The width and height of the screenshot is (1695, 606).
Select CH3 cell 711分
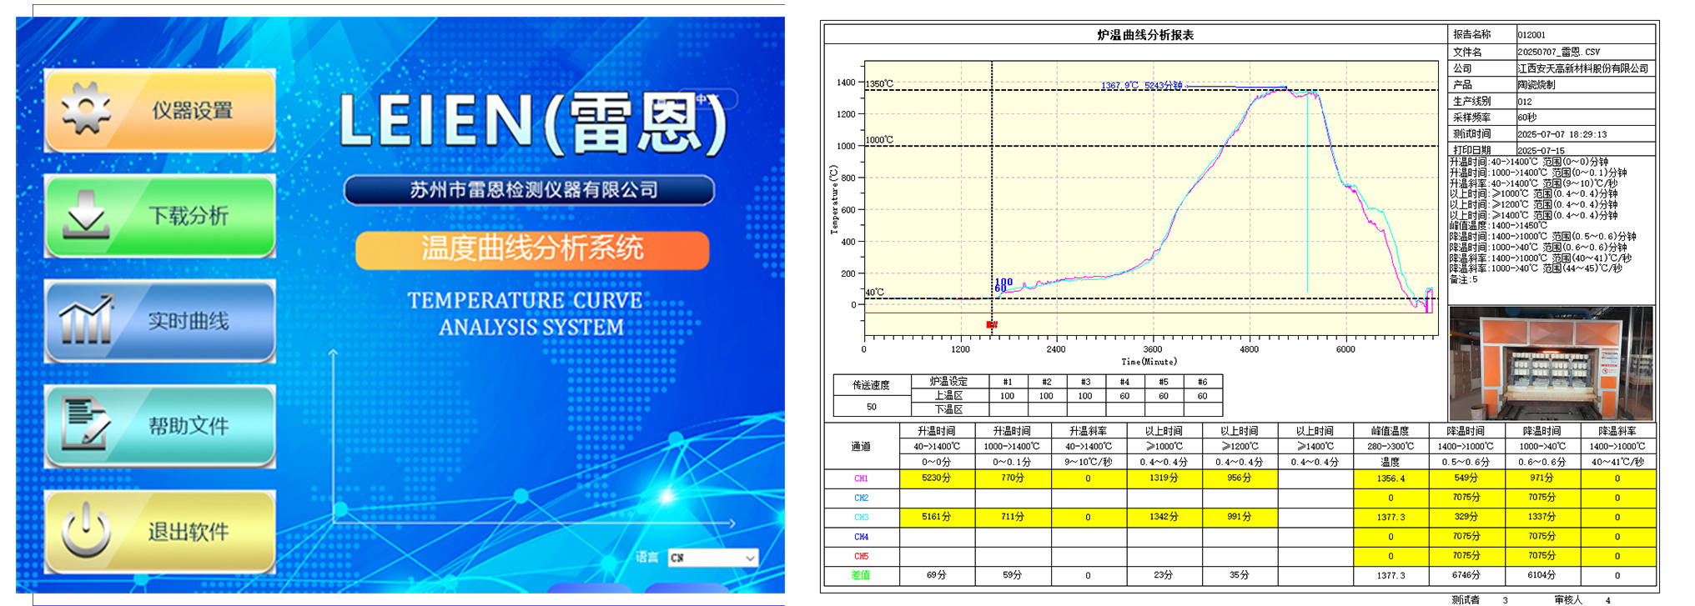[x=1012, y=517]
